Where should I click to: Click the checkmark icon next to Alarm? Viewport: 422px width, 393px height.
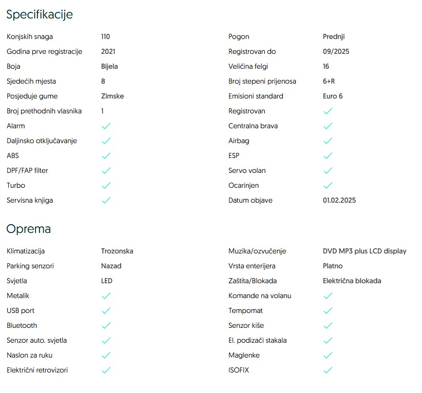tap(106, 126)
